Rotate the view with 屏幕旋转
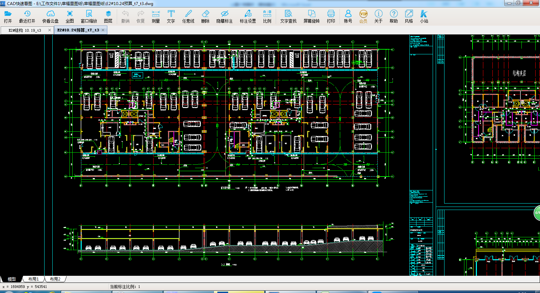 [x=312, y=17]
